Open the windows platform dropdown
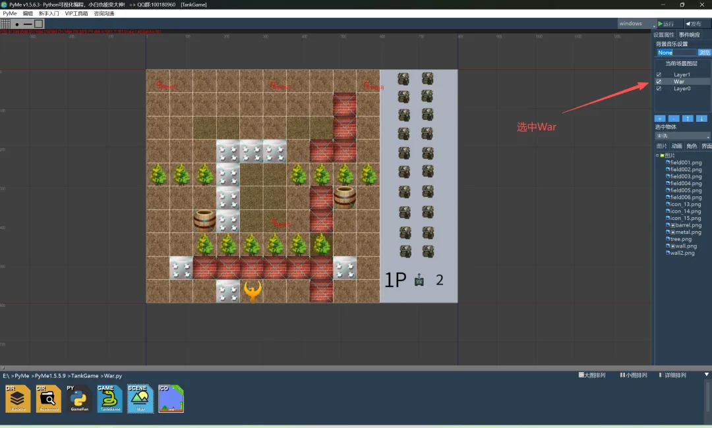 coord(637,24)
